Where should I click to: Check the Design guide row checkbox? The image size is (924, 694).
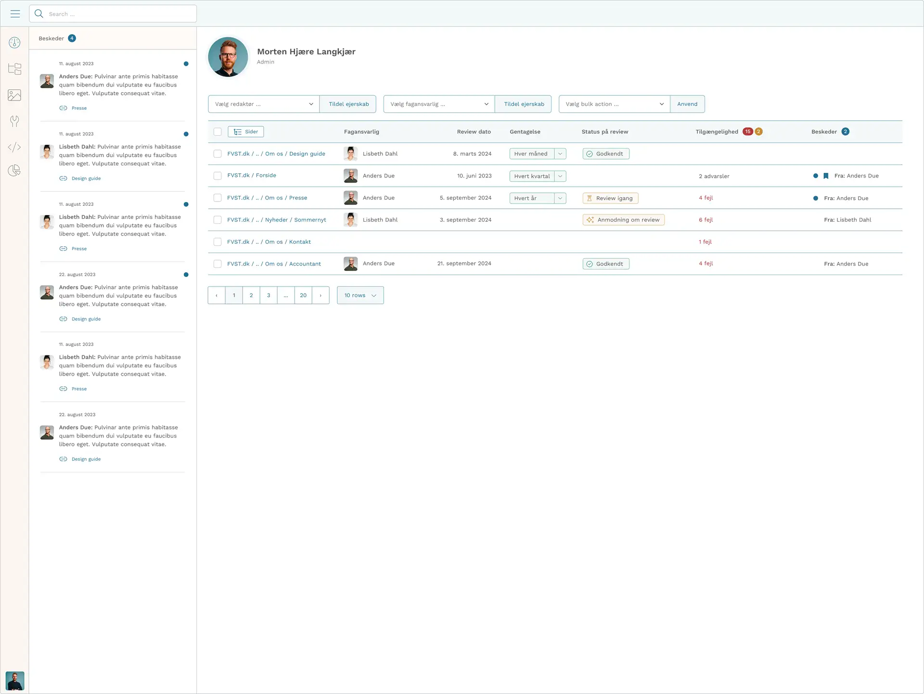tap(218, 154)
